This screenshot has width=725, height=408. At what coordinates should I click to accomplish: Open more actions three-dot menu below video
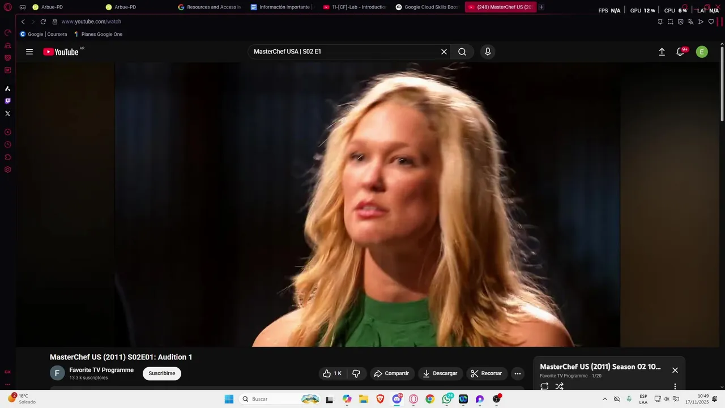[517, 373]
